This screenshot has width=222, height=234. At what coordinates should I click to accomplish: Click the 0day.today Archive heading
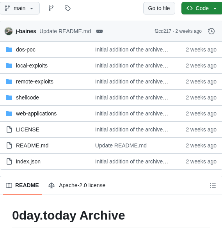69,215
